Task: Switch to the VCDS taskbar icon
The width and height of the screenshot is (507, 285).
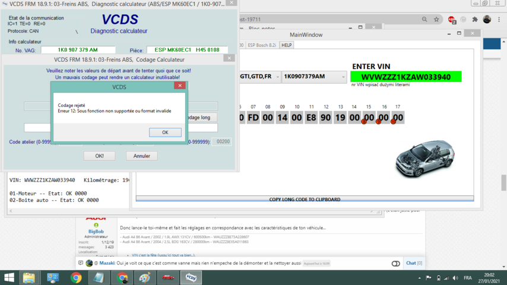Action: click(191, 277)
